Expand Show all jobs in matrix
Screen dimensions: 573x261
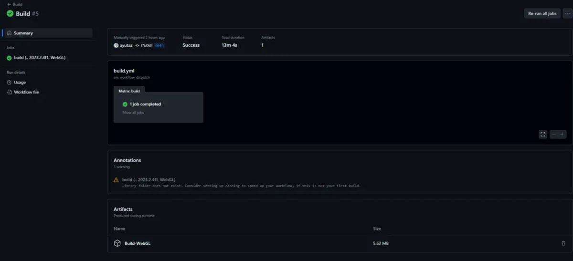[133, 113]
